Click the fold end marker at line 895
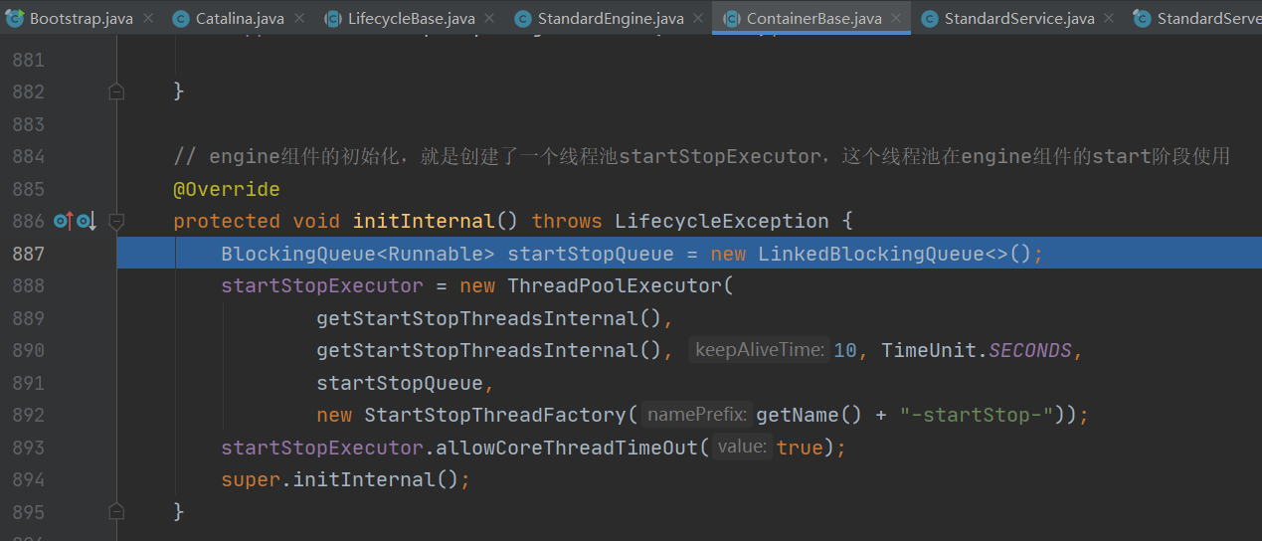Image resolution: width=1262 pixels, height=541 pixels. 116,512
